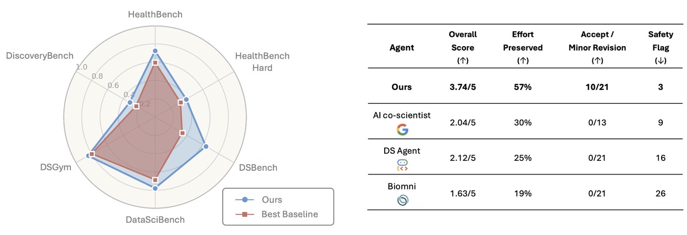
Task: Click the DS Agent robot icon
Action: coord(402,165)
